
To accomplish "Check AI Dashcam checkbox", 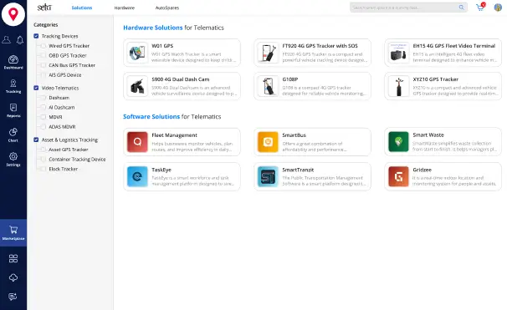I will pyautogui.click(x=43, y=107).
